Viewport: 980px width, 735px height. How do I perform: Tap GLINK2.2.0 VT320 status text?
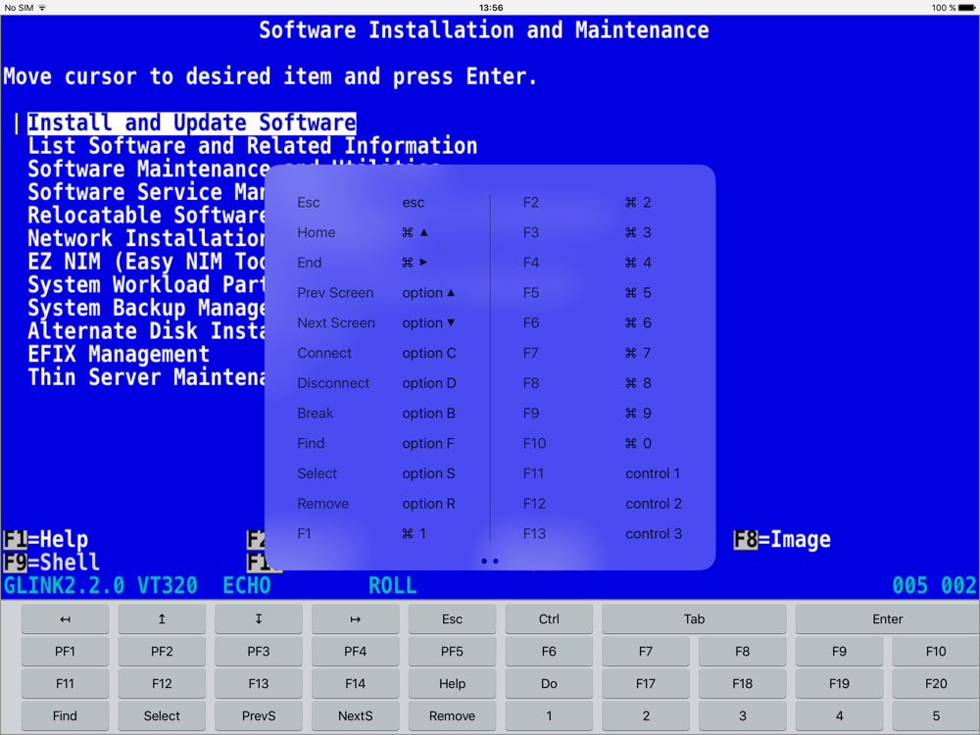click(100, 586)
